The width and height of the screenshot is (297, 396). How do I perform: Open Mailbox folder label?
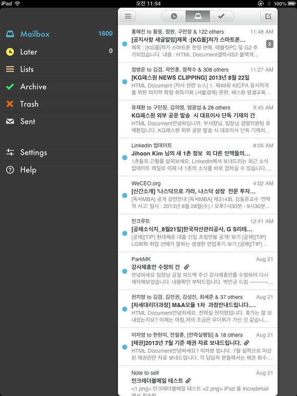(35, 34)
